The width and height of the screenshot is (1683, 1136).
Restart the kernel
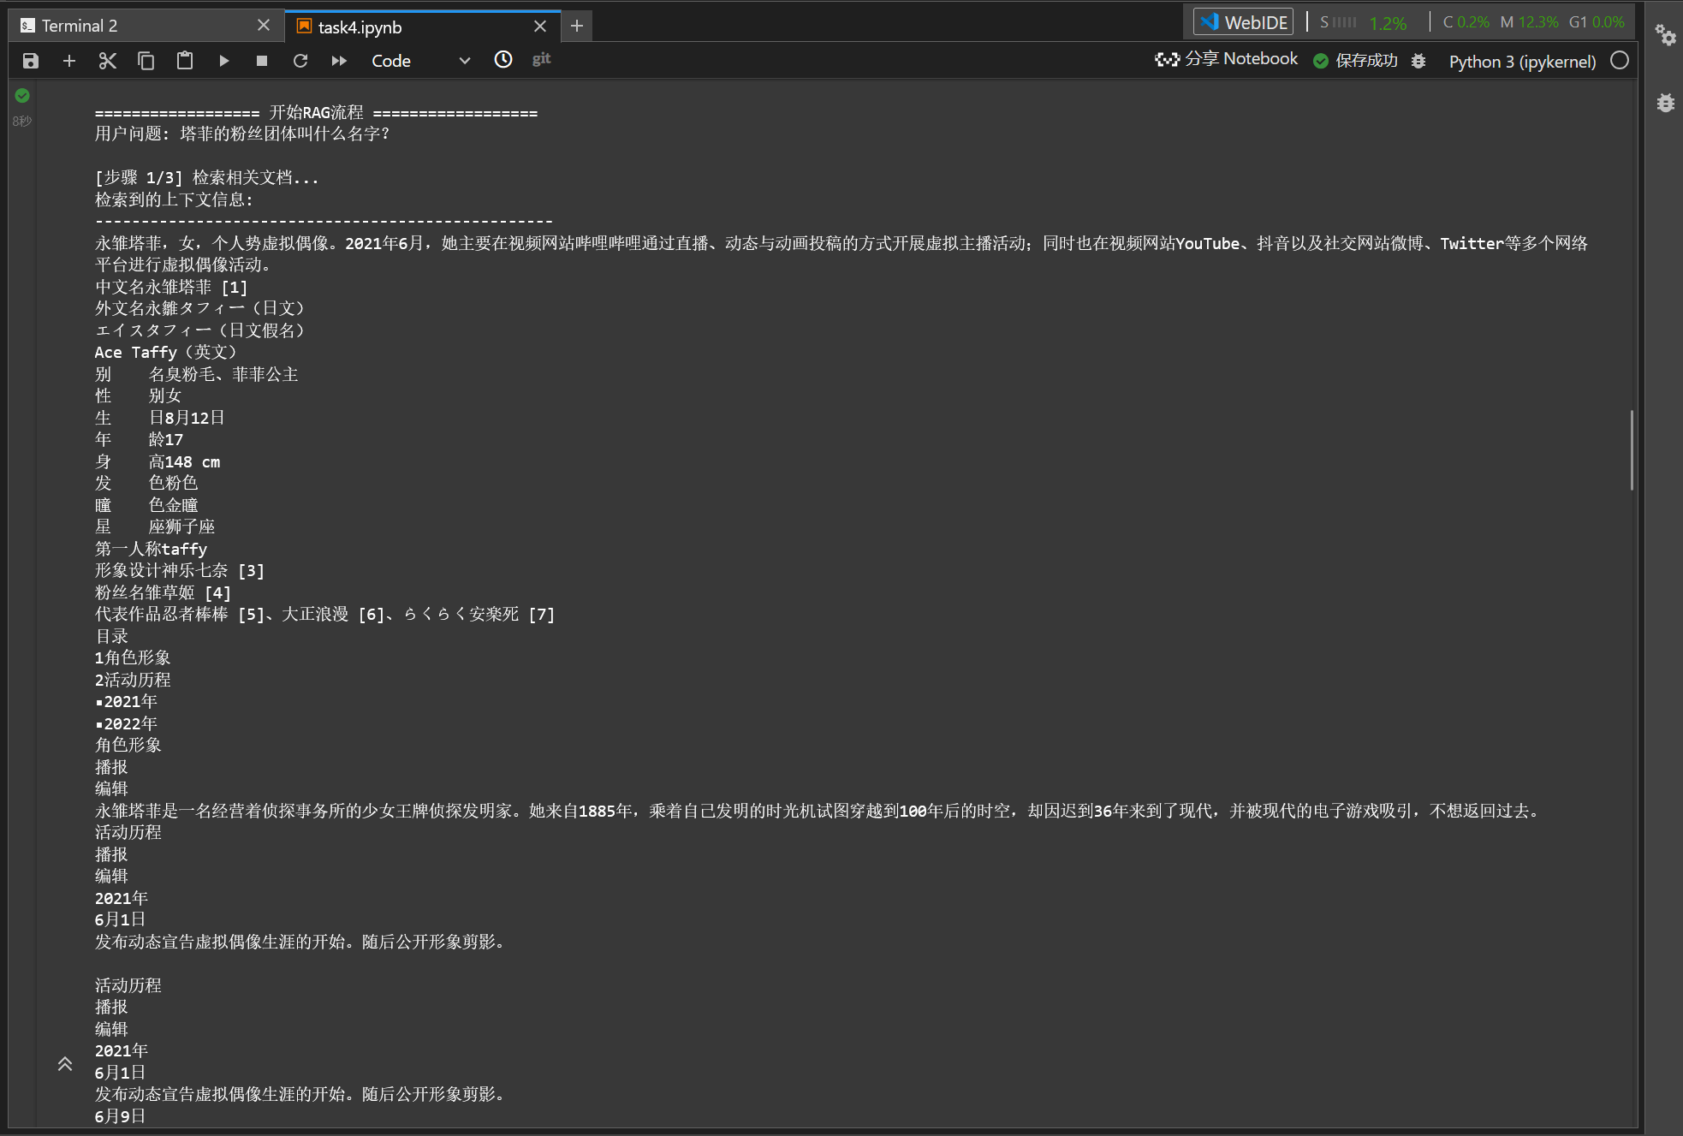[x=300, y=61]
